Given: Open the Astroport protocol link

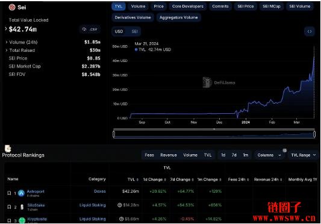Looking at the screenshot, I should (x=36, y=191).
